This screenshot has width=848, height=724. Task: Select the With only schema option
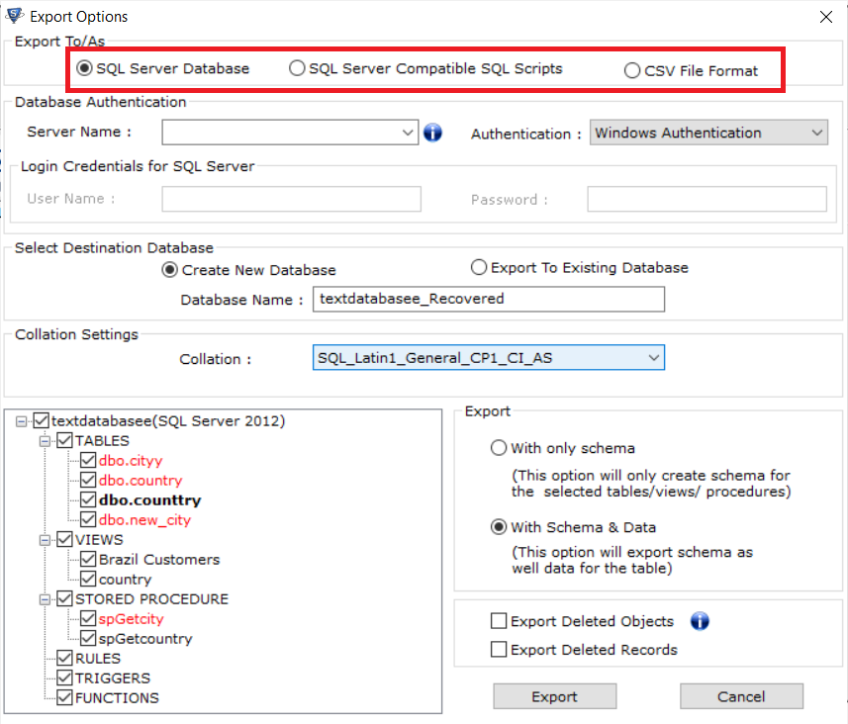499,447
